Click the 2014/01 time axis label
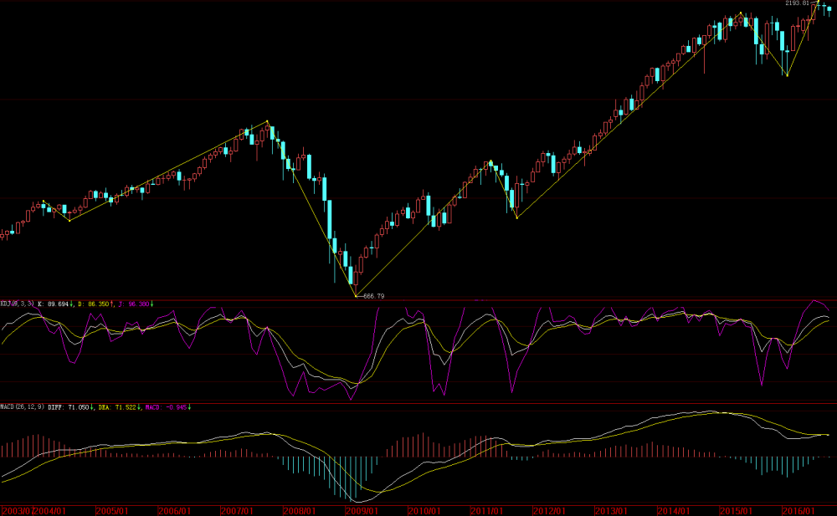The image size is (837, 516). tap(674, 510)
